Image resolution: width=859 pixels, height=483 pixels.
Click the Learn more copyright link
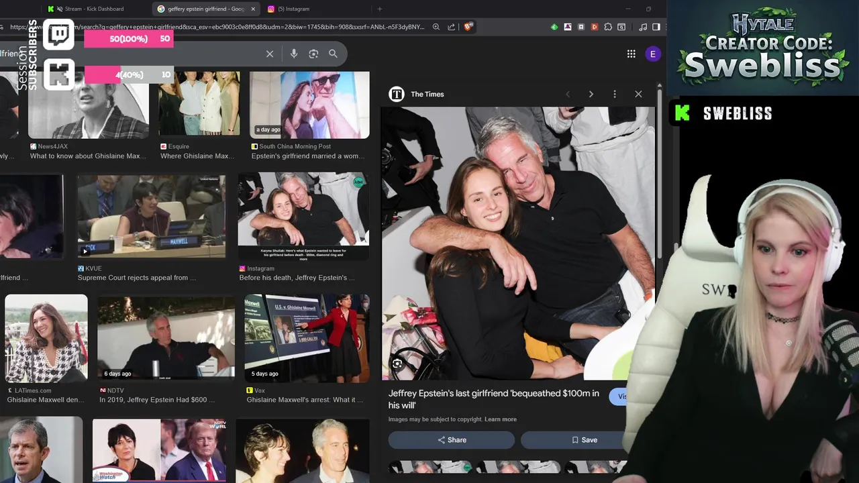501,419
